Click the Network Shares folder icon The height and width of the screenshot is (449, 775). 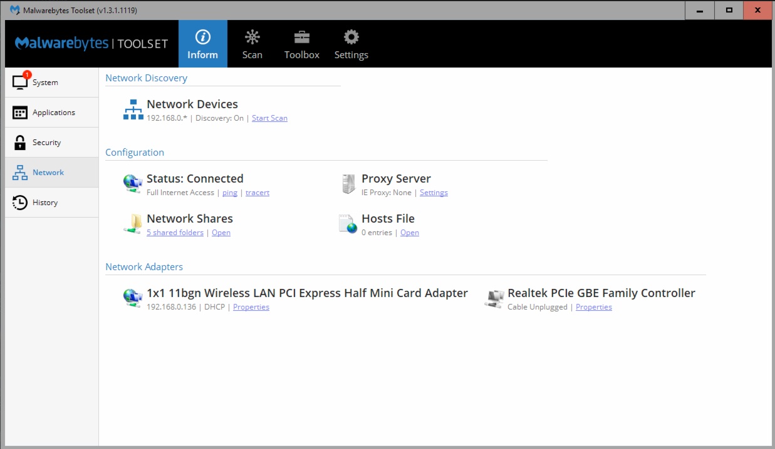pyautogui.click(x=133, y=224)
